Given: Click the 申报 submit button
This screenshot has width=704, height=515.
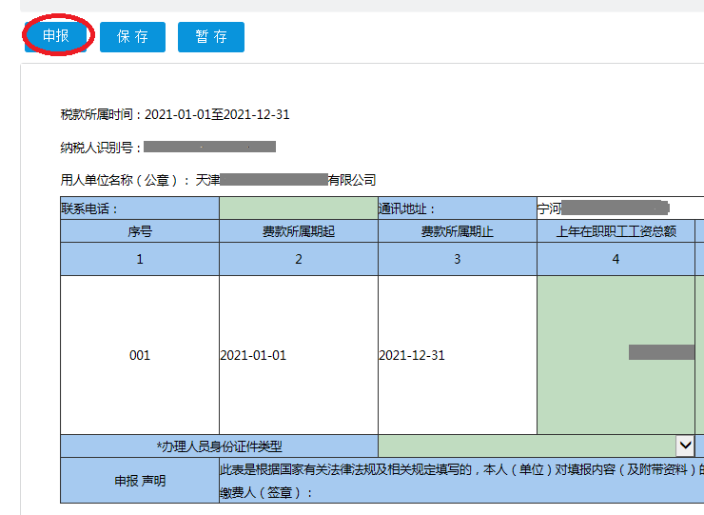Looking at the screenshot, I should [56, 36].
